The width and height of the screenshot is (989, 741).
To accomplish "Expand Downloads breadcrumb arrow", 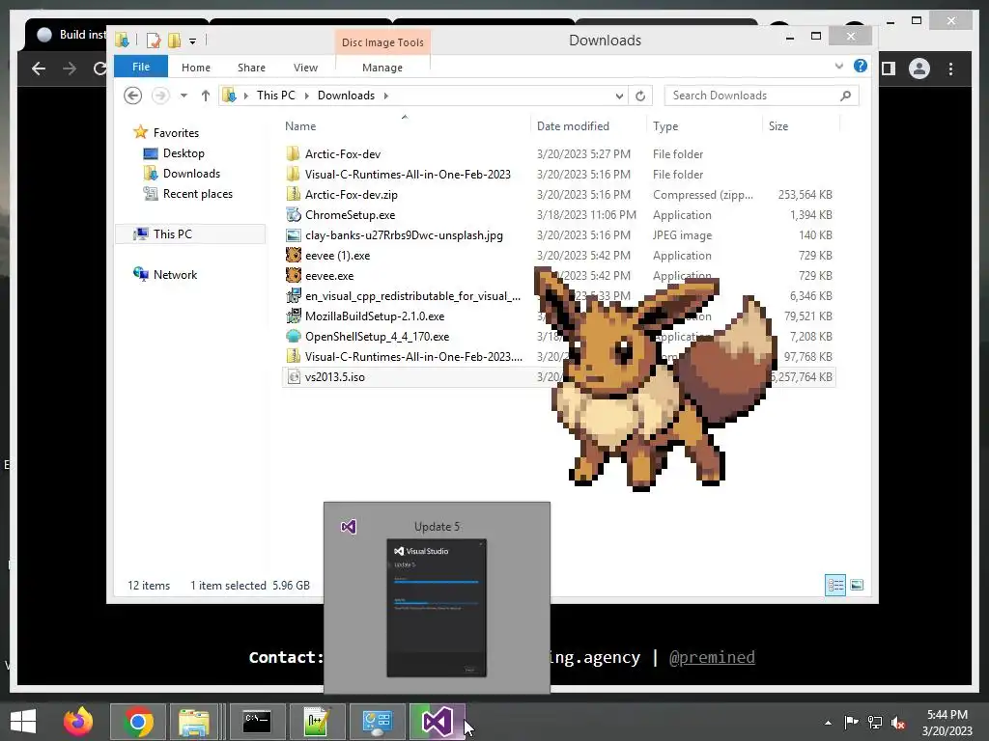I will [386, 96].
